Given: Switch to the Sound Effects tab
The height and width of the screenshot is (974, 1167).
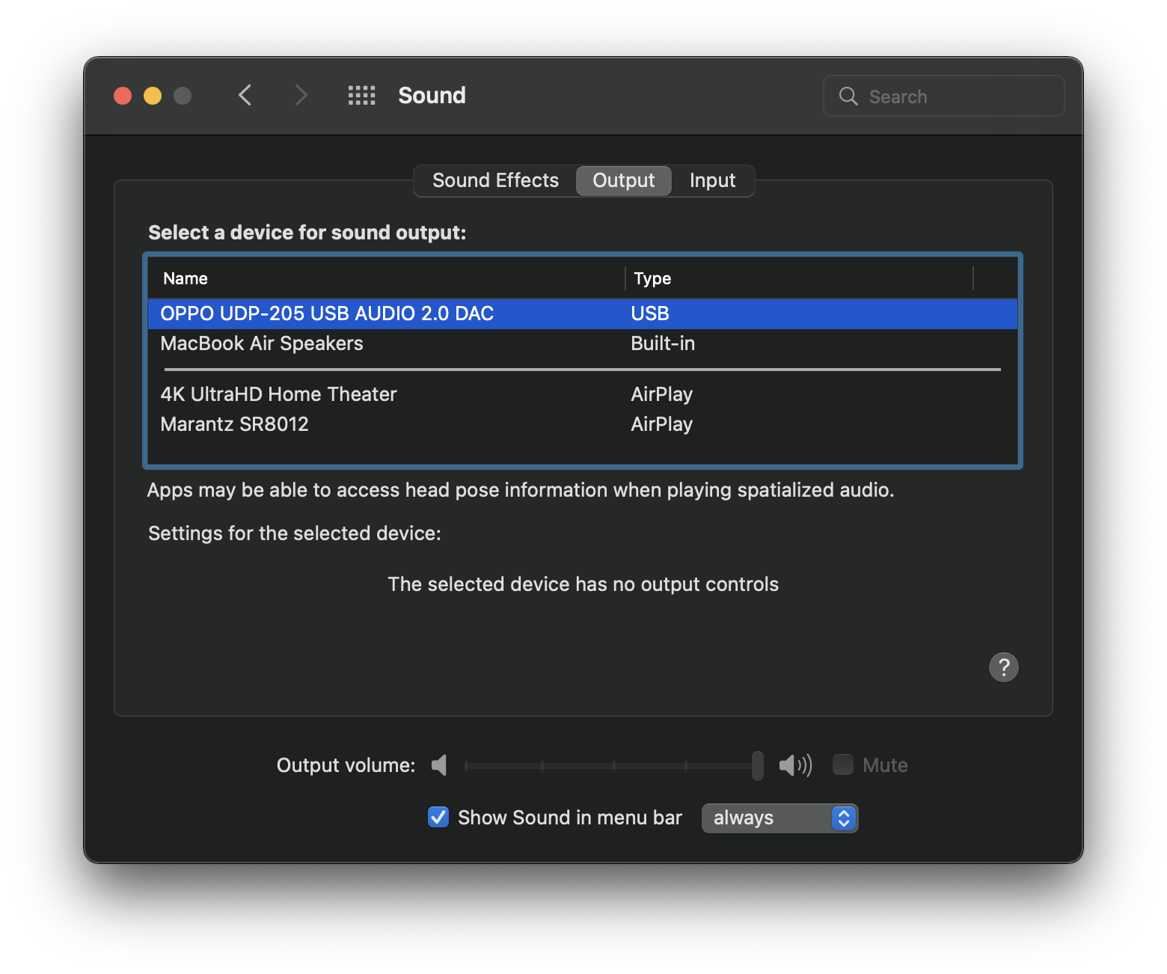Looking at the screenshot, I should [495, 180].
